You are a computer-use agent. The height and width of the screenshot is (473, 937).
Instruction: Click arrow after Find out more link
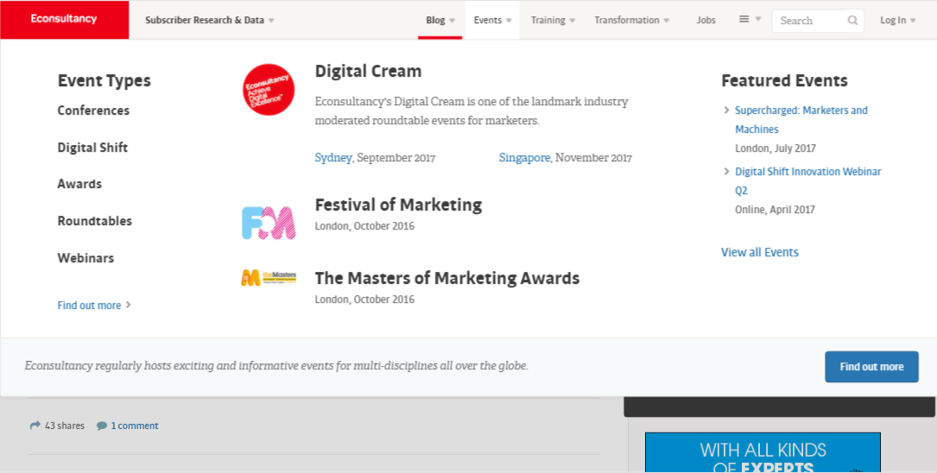129,306
